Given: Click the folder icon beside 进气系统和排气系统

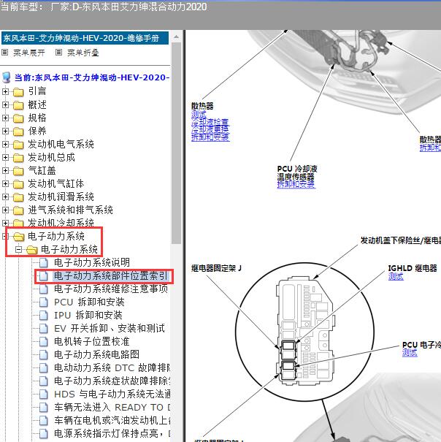Looking at the screenshot, I should pos(18,210).
